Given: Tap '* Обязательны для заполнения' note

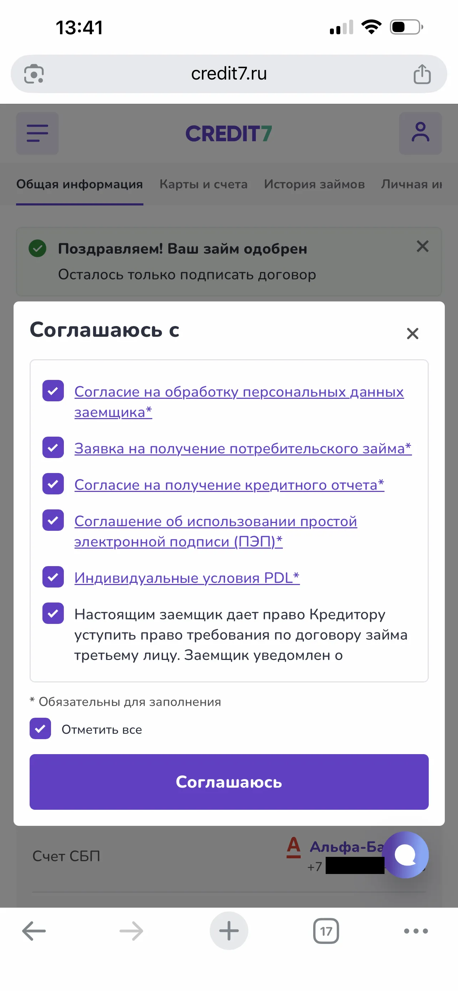Looking at the screenshot, I should tap(125, 702).
